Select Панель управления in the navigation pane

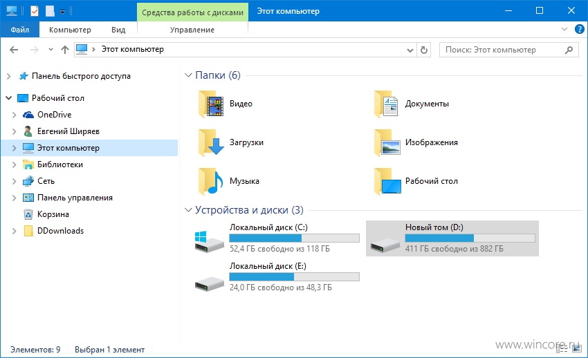point(75,198)
